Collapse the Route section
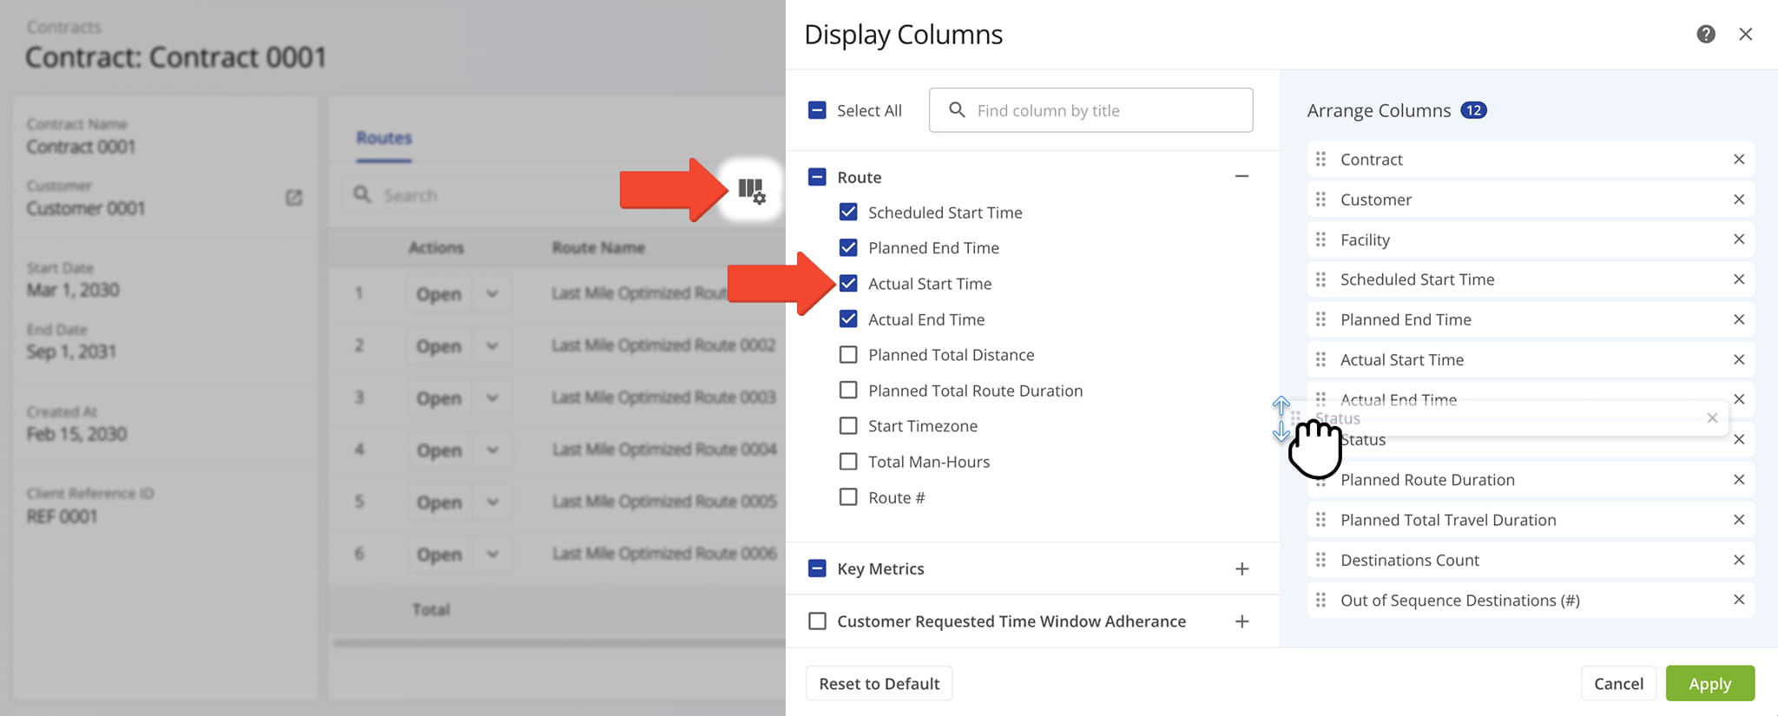This screenshot has width=1778, height=716. (x=1241, y=177)
